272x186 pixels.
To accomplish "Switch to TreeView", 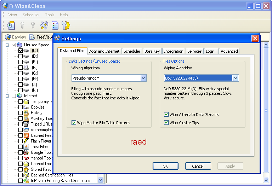I will (x=41, y=37).
